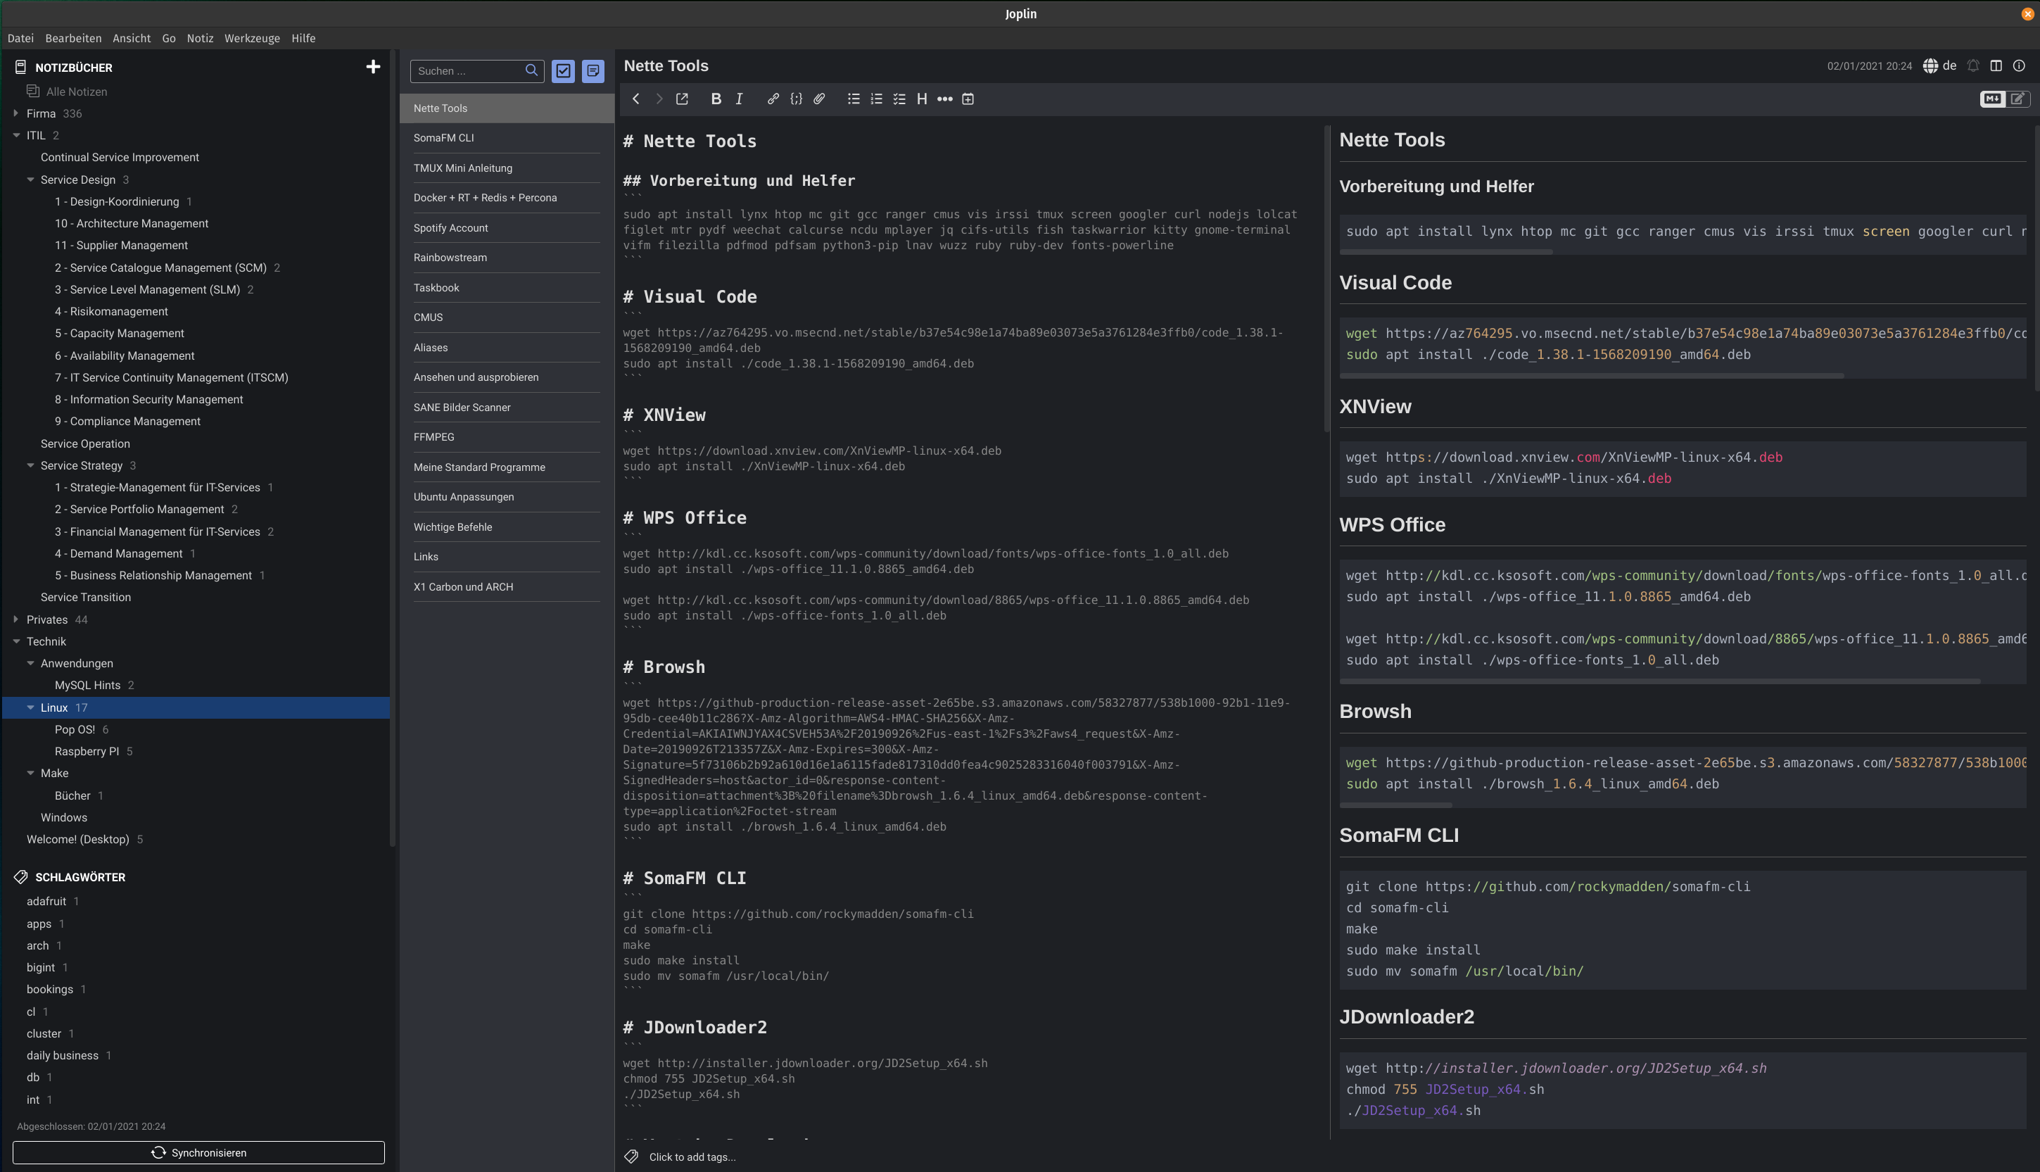2040x1172 pixels.
Task: Collapse the Service Design notebook
Action: [x=30, y=179]
